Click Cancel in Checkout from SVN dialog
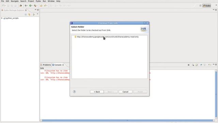The height and width of the screenshot is (123, 218). (125, 92)
